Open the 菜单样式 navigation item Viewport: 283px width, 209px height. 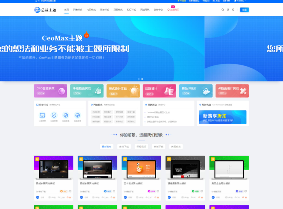[x=105, y=10]
